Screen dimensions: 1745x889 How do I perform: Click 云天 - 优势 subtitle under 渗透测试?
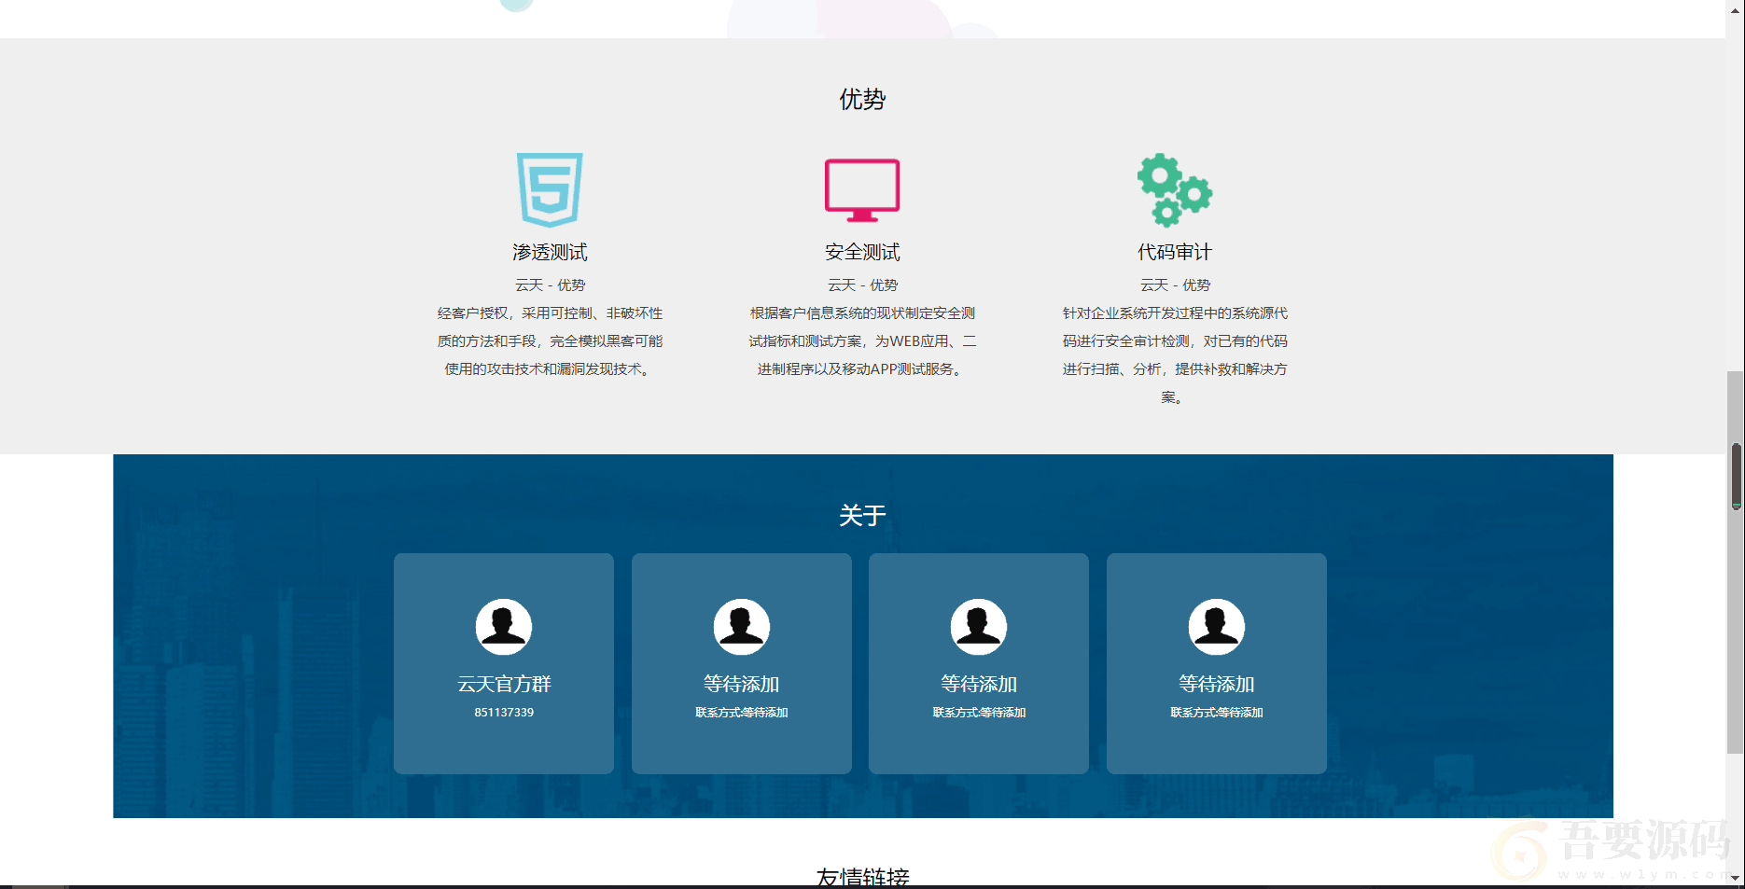[550, 285]
